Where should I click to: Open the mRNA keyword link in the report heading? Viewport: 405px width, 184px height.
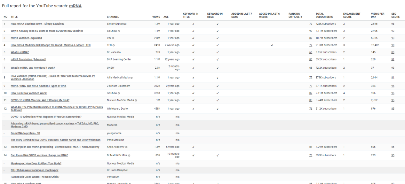tap(75, 6)
